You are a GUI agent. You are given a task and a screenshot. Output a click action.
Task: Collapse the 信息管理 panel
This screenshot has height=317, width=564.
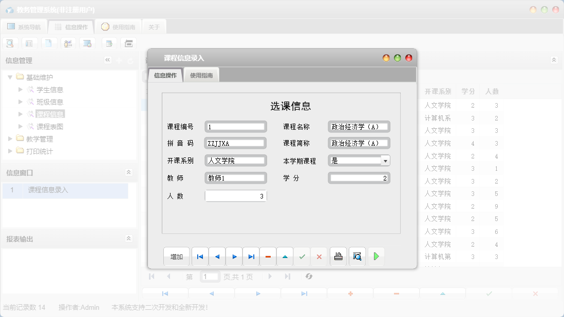coord(108,60)
